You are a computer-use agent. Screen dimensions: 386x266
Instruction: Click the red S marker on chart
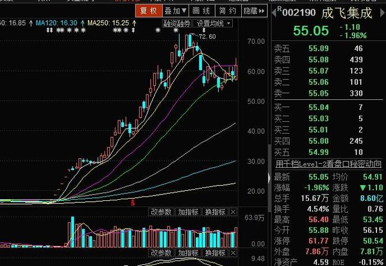click(133, 202)
